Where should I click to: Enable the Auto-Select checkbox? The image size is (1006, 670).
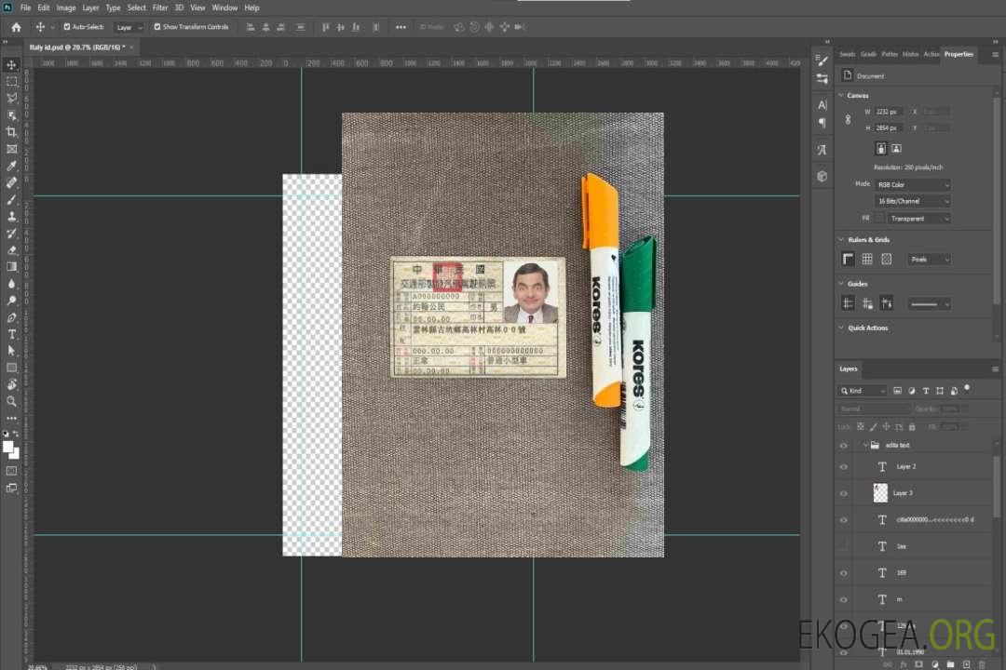pyautogui.click(x=67, y=27)
